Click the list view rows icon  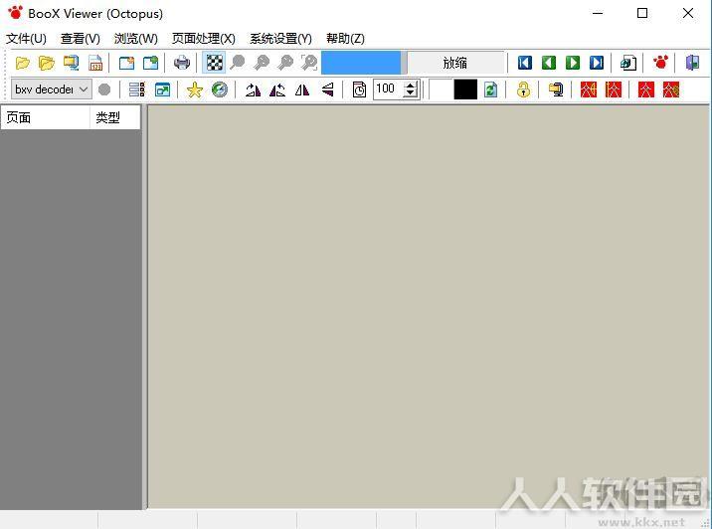[x=136, y=89]
